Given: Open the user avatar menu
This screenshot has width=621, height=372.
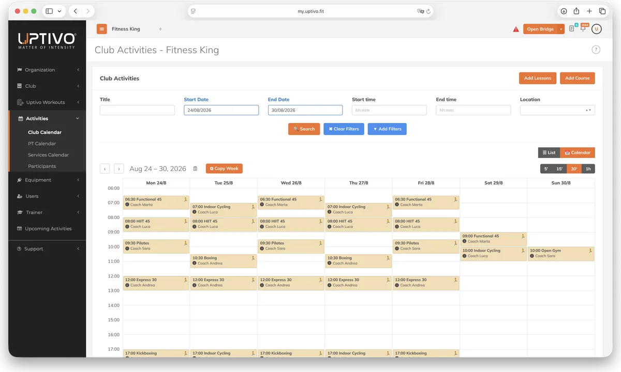Looking at the screenshot, I should pyautogui.click(x=597, y=29).
